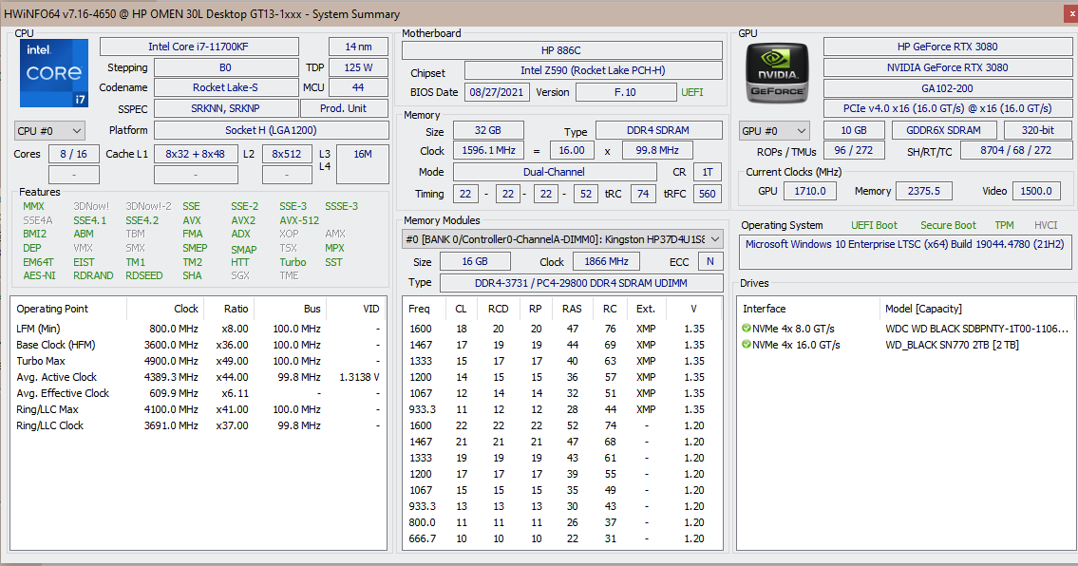Click the Video clock 1500.0 value
1078x566 pixels.
click(x=1036, y=191)
